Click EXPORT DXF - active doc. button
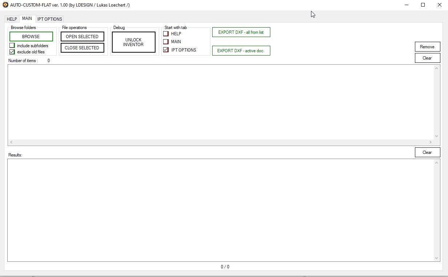The image size is (448, 277). tap(241, 50)
